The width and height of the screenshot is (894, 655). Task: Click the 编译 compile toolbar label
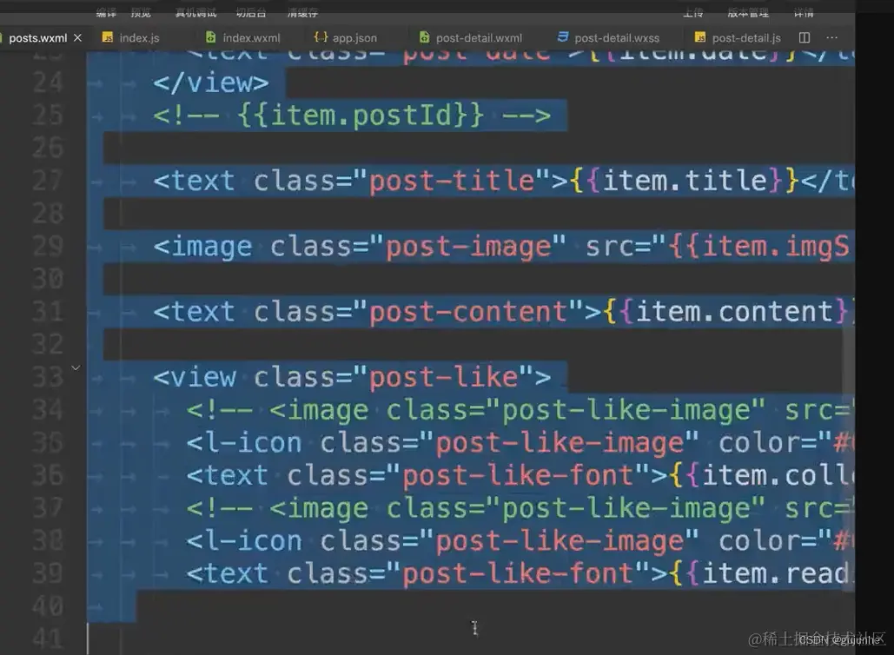coord(106,12)
